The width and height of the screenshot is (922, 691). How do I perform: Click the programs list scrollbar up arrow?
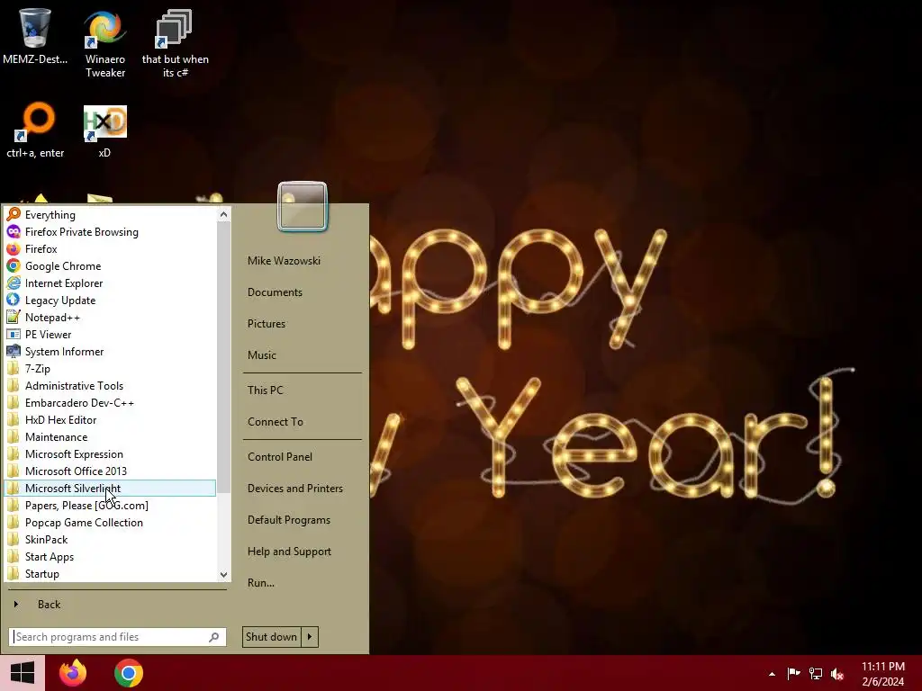223,214
